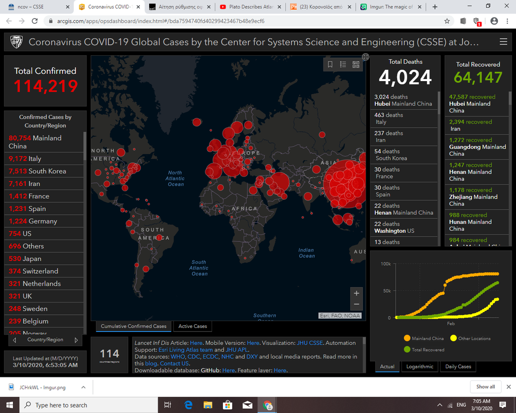Toggle Mainland China series in chart legend
The image size is (516, 413).
coord(424,338)
